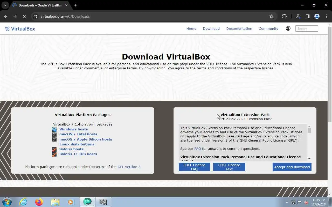
Task: Show hidden system tray icons
Action: coord(287,202)
